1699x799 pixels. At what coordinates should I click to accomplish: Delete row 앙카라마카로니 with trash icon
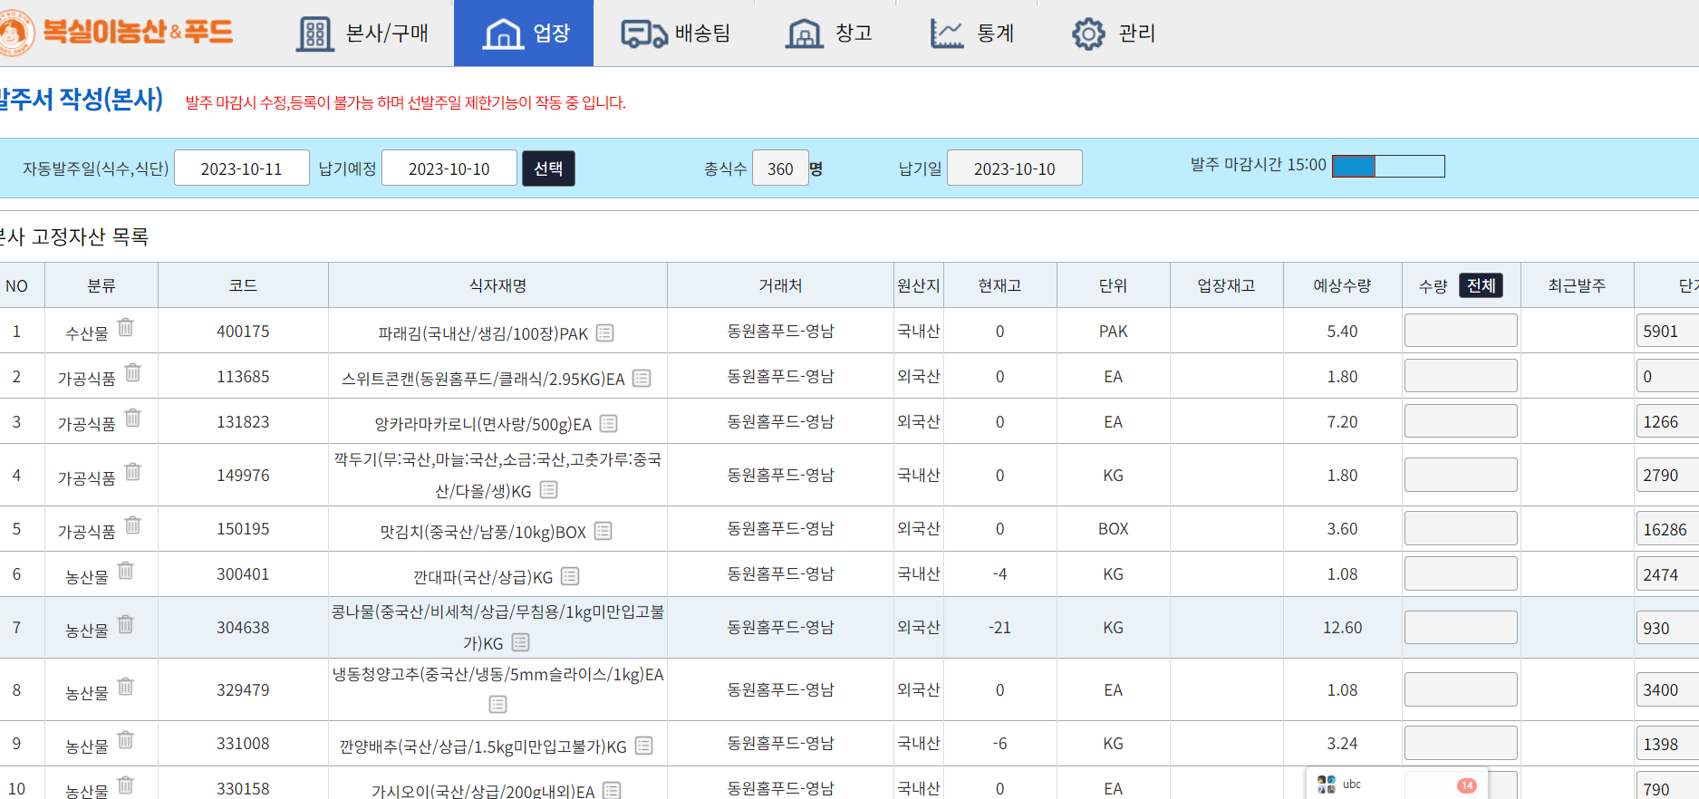point(133,418)
